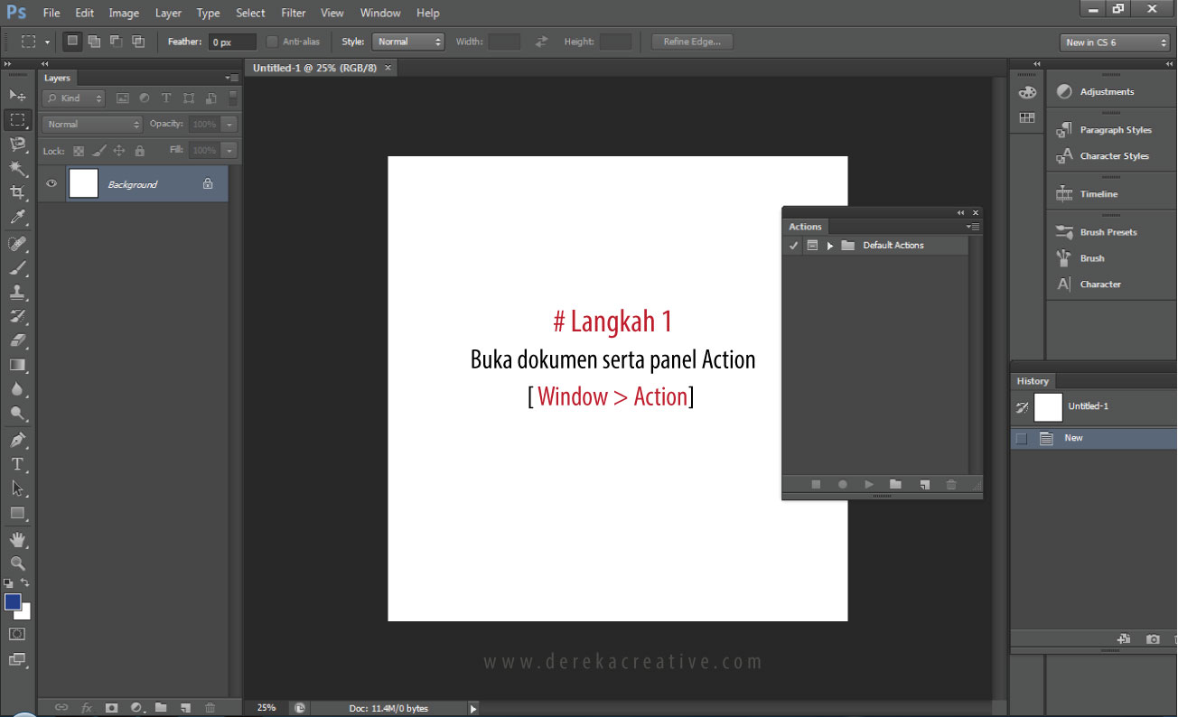Viewport: 1178px width, 717px height.
Task: Hide the Background layer using eye icon
Action: (x=51, y=183)
